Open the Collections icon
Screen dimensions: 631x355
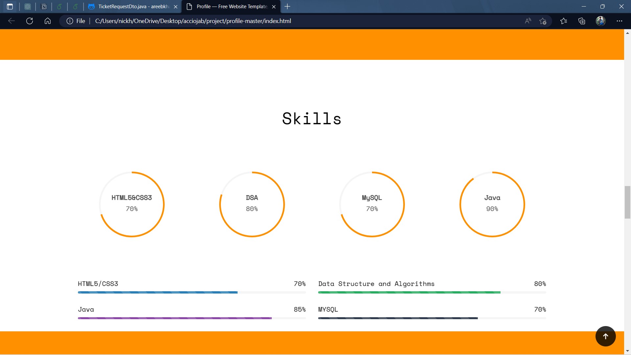582,21
